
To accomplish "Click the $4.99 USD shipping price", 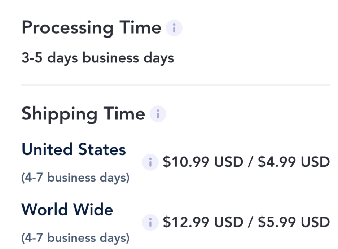I will tap(294, 162).
